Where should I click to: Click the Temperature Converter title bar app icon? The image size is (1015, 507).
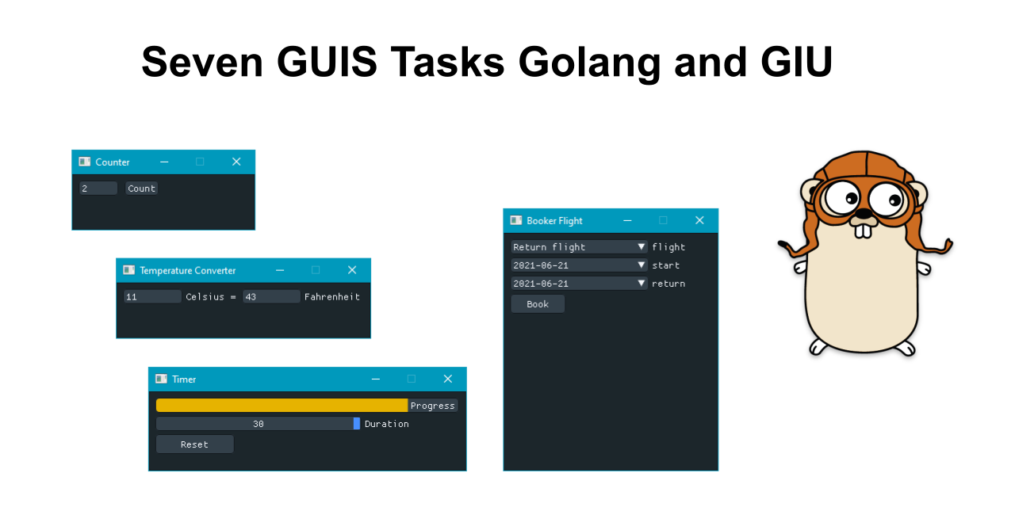coord(128,269)
